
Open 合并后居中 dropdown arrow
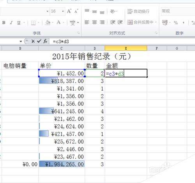(x=156, y=22)
